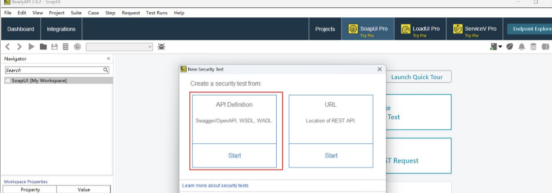The height and width of the screenshot is (193, 552).
Task: Open the Step menu
Action: coord(110,13)
